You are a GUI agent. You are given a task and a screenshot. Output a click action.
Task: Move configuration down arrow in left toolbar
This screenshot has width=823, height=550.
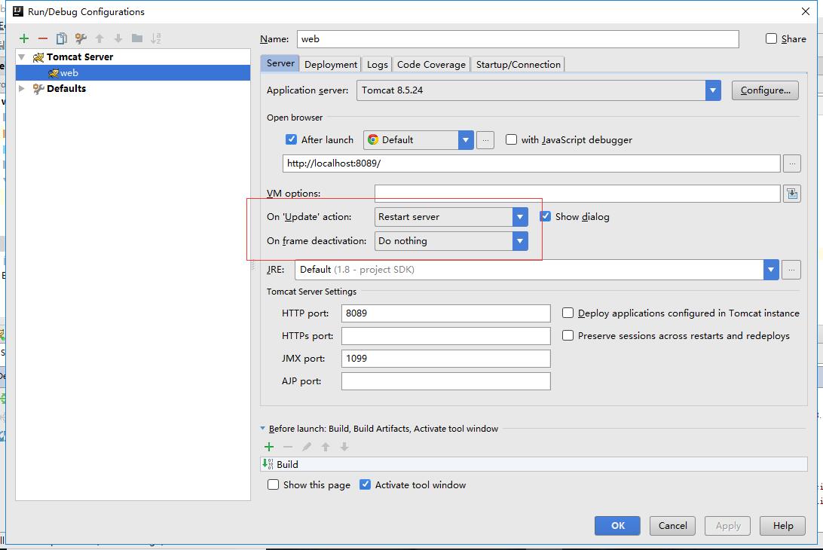coord(118,38)
